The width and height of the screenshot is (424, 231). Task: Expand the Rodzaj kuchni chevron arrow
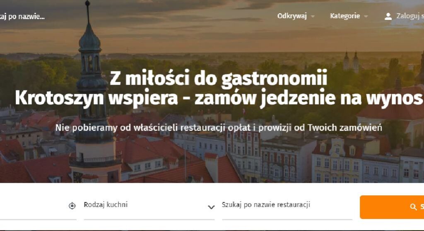pos(211,207)
